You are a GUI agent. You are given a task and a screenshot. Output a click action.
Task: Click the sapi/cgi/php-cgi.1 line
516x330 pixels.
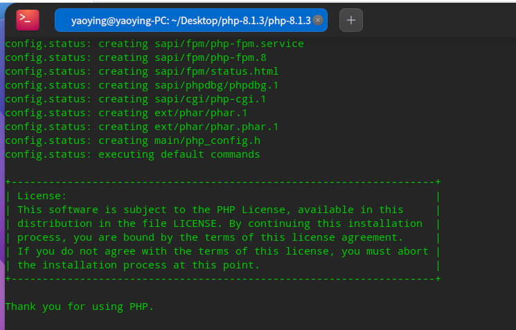[x=135, y=99]
